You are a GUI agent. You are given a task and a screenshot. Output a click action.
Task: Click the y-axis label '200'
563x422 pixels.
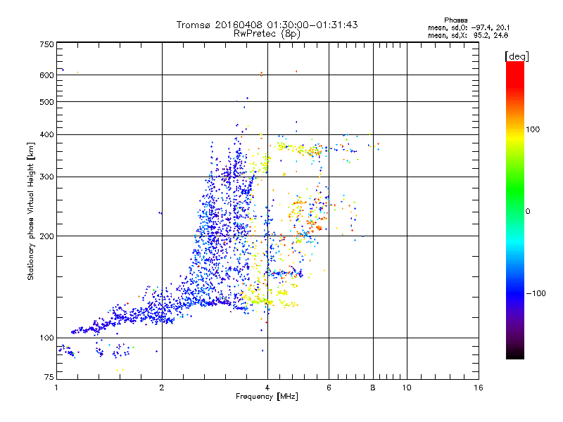[47, 236]
